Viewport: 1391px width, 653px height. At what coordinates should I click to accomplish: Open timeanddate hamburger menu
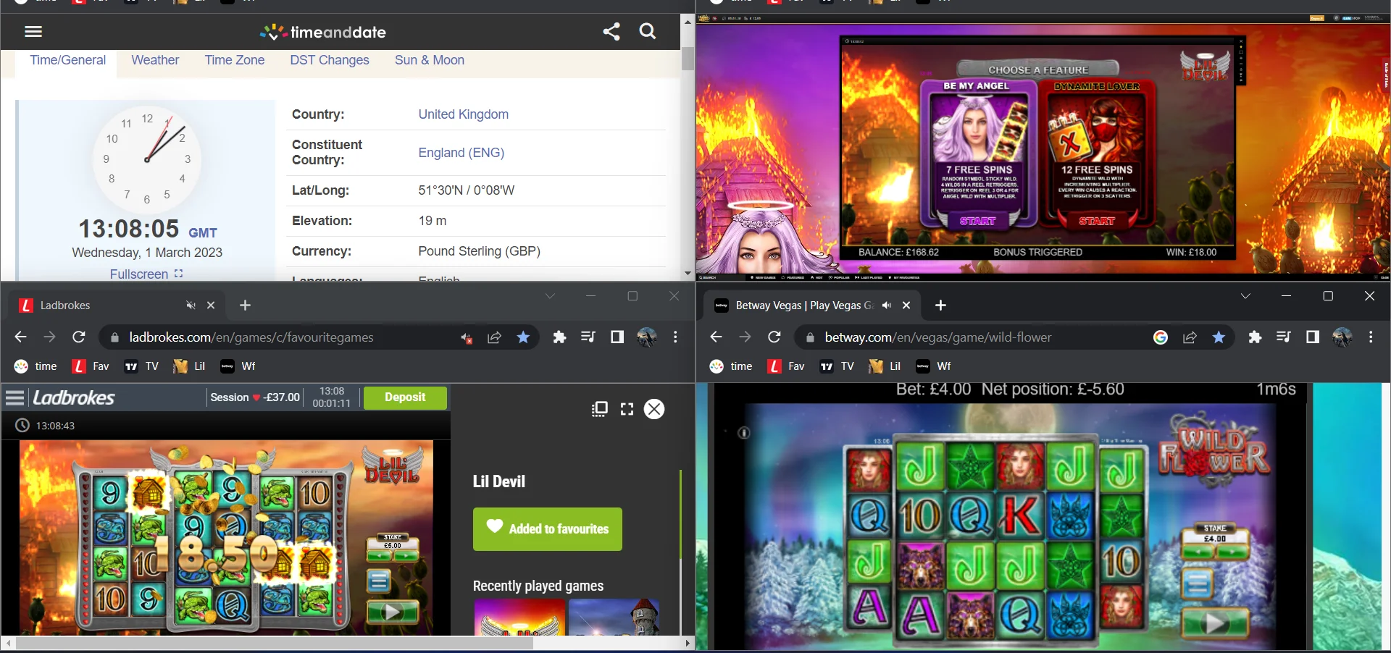33,31
